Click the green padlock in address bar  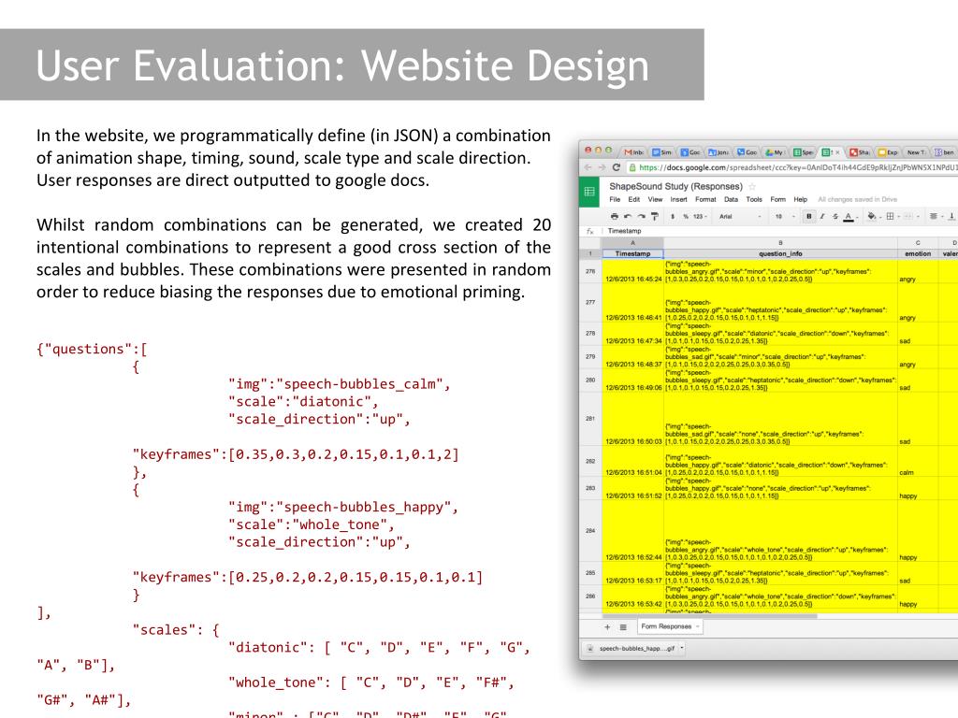[633, 167]
